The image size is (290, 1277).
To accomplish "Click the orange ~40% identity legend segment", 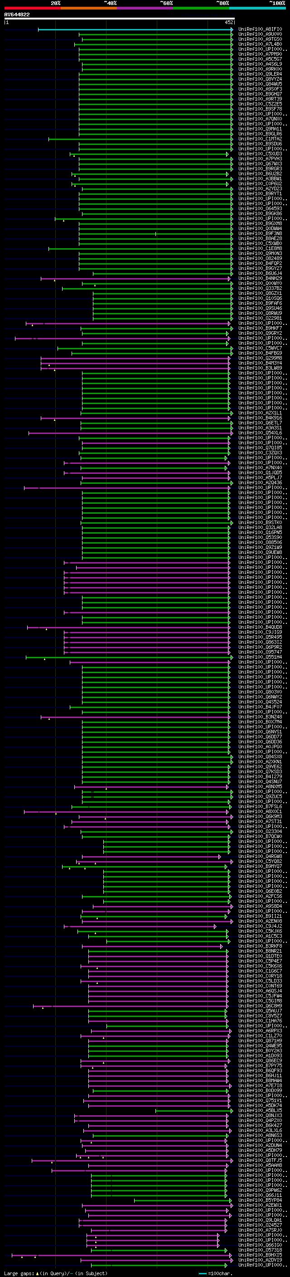I will 89,8.
